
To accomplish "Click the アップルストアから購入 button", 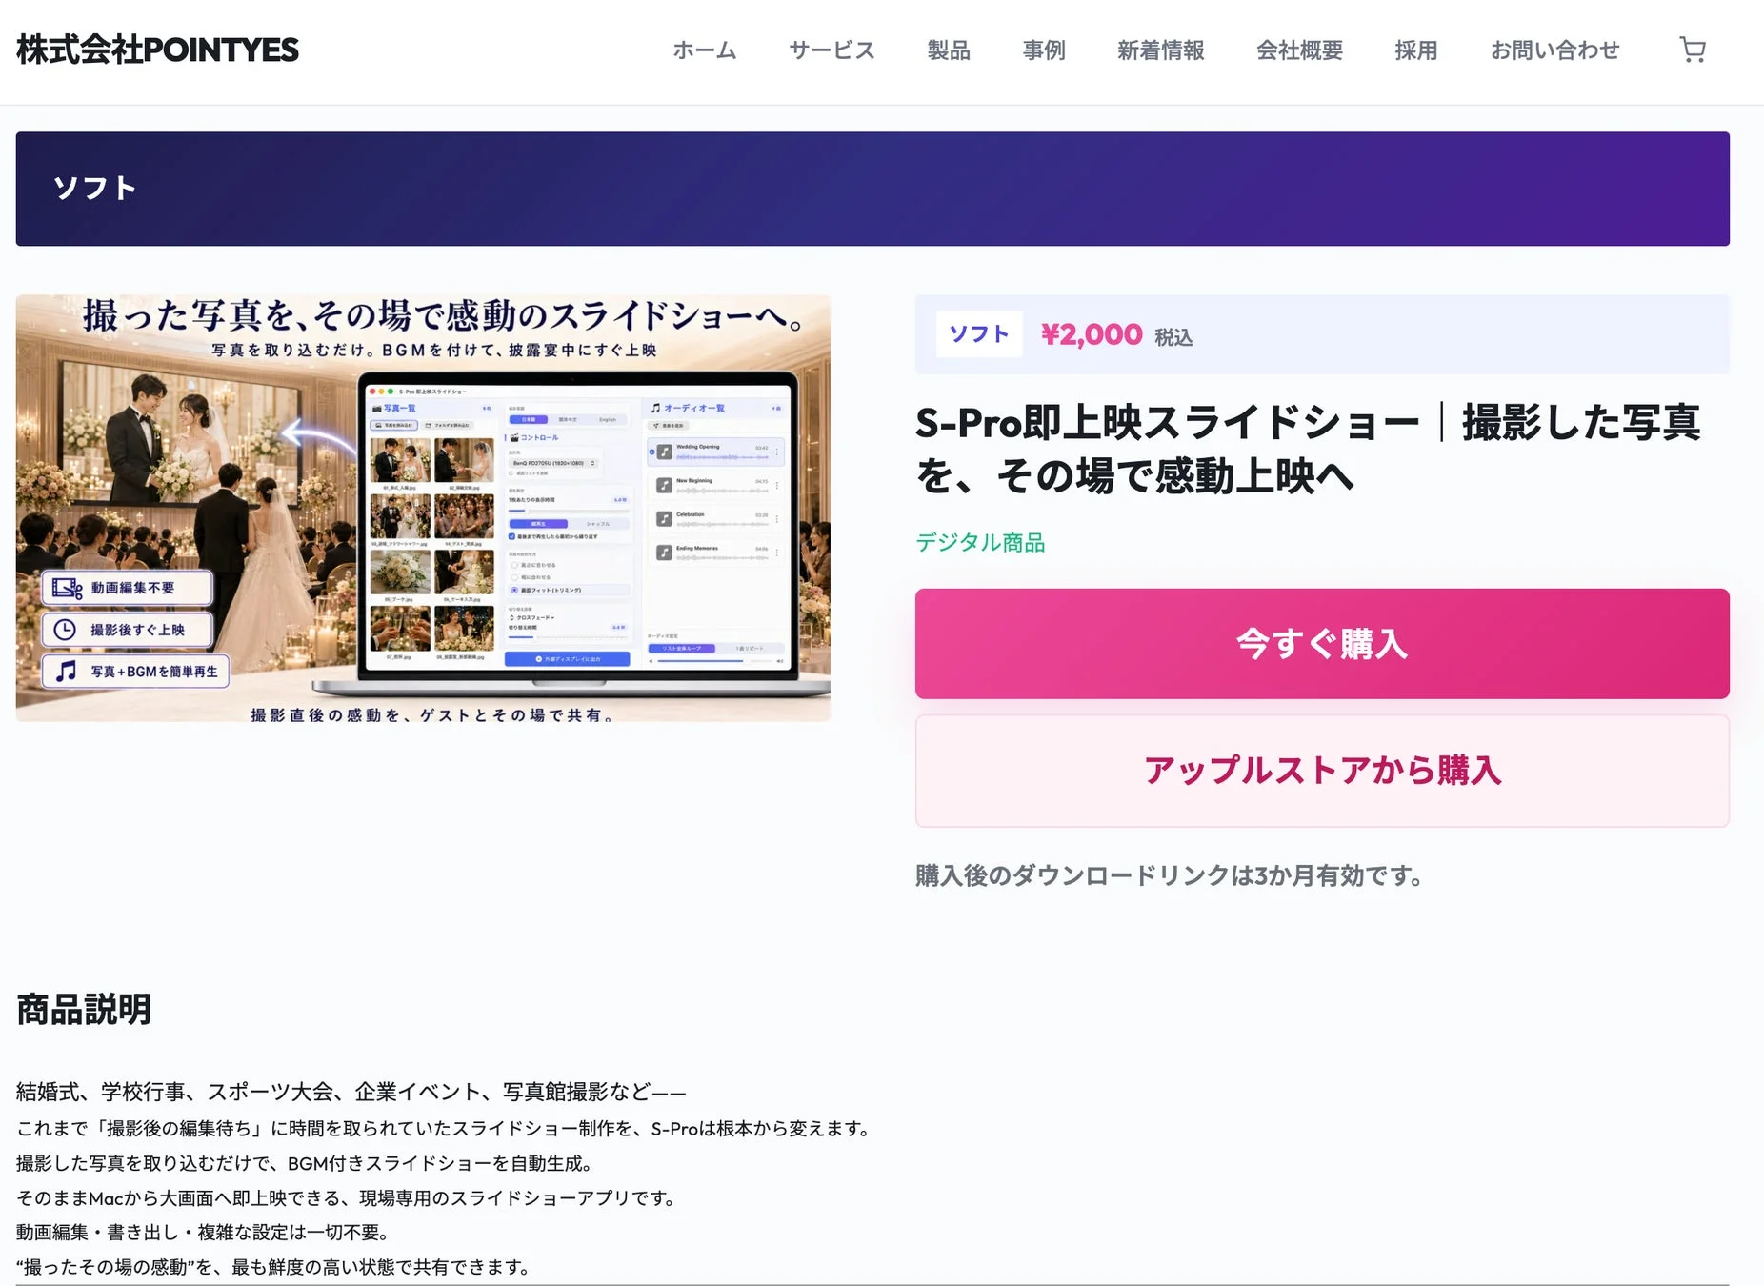I will point(1322,771).
